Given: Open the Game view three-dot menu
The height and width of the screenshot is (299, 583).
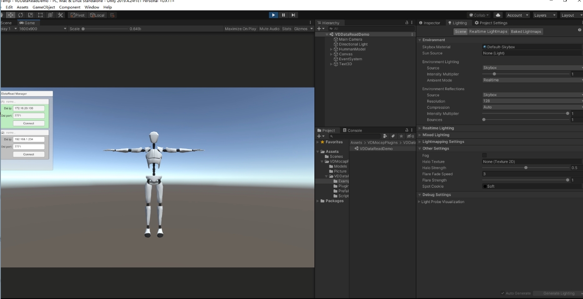Looking at the screenshot, I should click(x=310, y=23).
